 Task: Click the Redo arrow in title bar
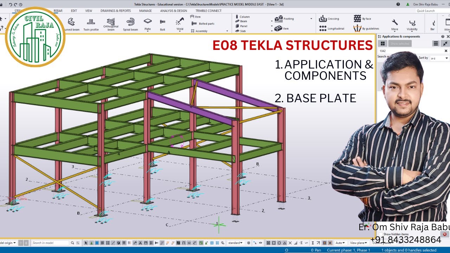[16, 4]
